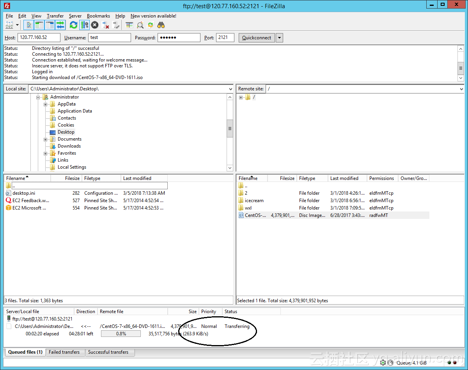
Task: Toggle local directory tree display
Action: coord(39,25)
